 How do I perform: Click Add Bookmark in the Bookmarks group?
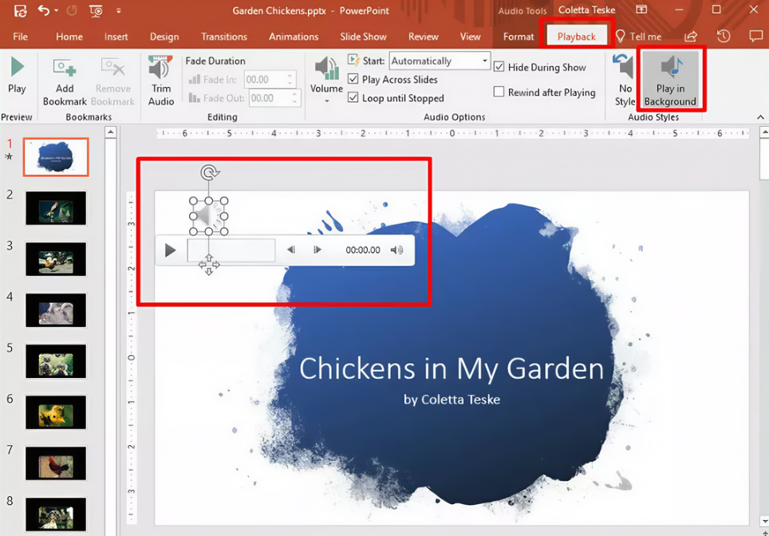[x=65, y=81]
